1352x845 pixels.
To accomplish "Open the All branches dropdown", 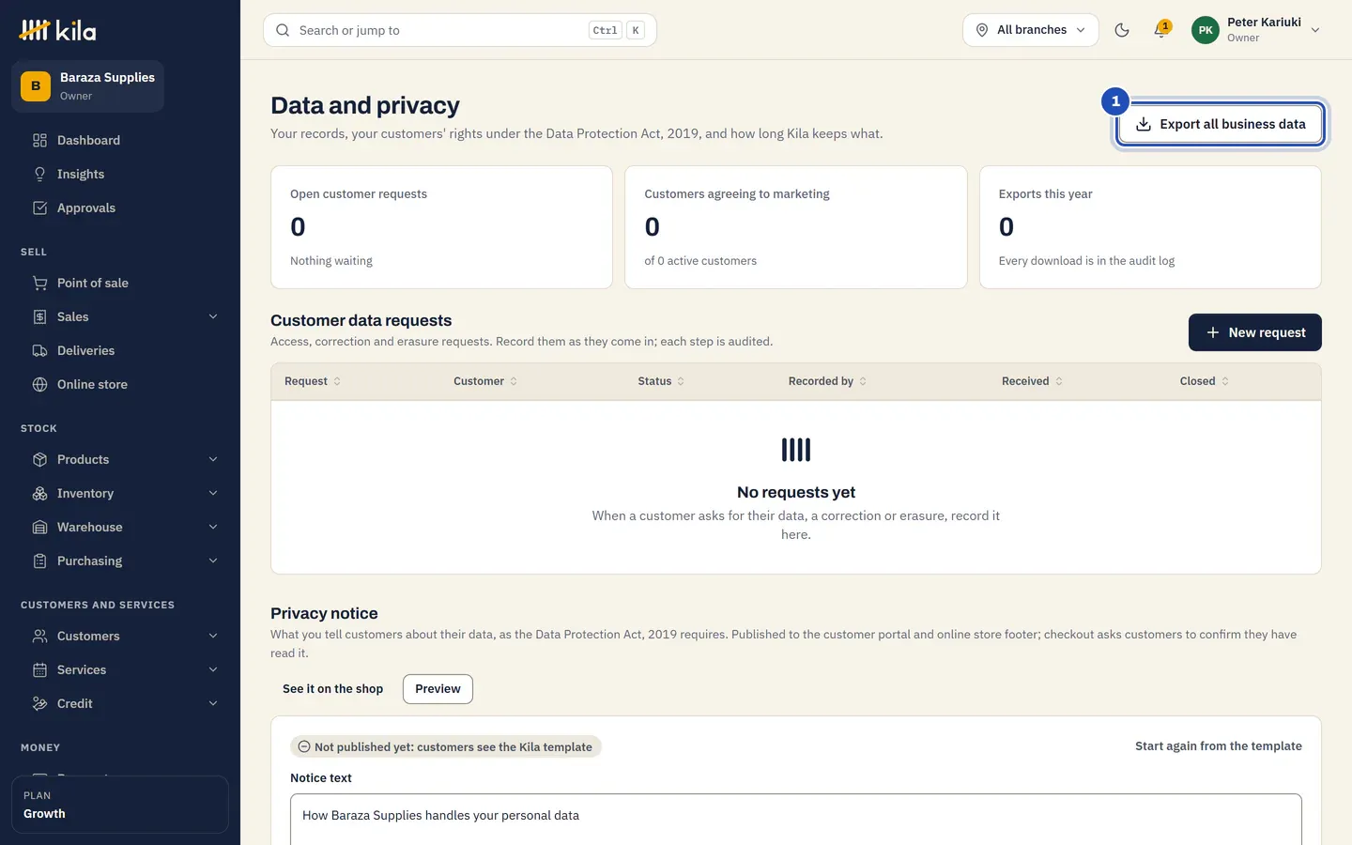I will (x=1030, y=30).
